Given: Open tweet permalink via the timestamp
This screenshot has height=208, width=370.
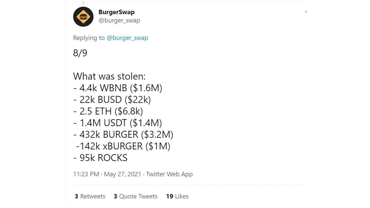Looking at the screenshot, I should point(86,174).
